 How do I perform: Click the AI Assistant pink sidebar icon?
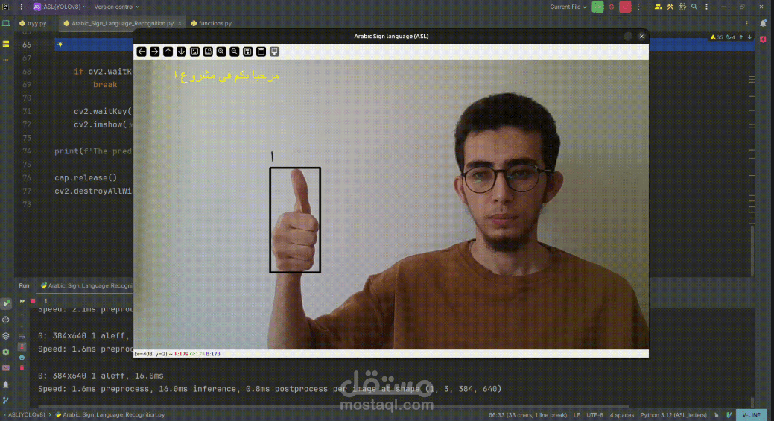coord(763,39)
